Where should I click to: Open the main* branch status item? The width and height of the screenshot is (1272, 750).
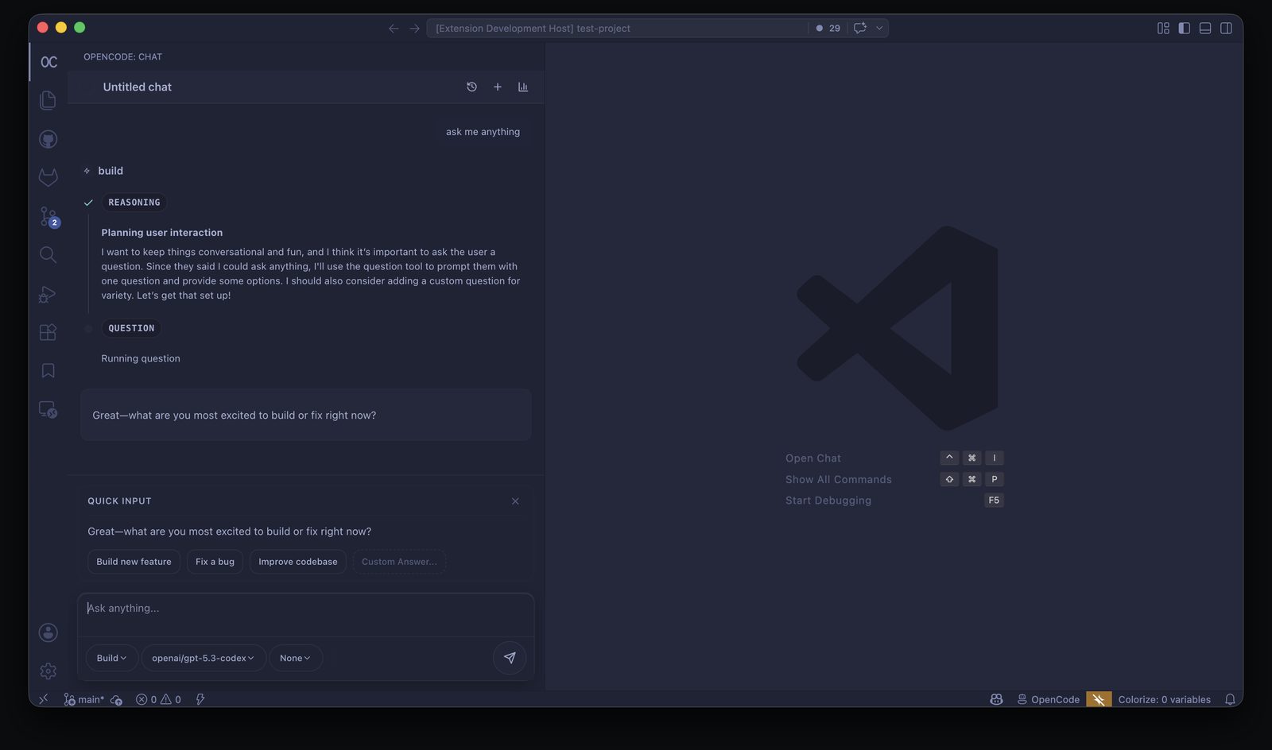tap(83, 699)
